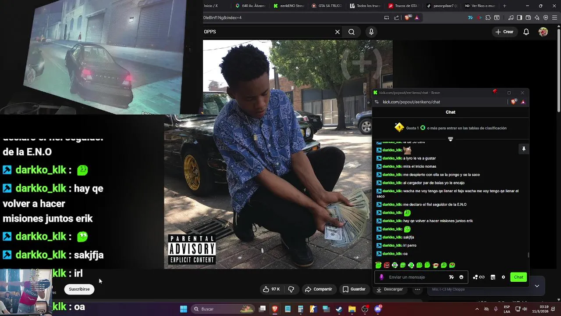The image size is (561, 316).
Task: Open Kick chat settings gear
Action: 503,277
